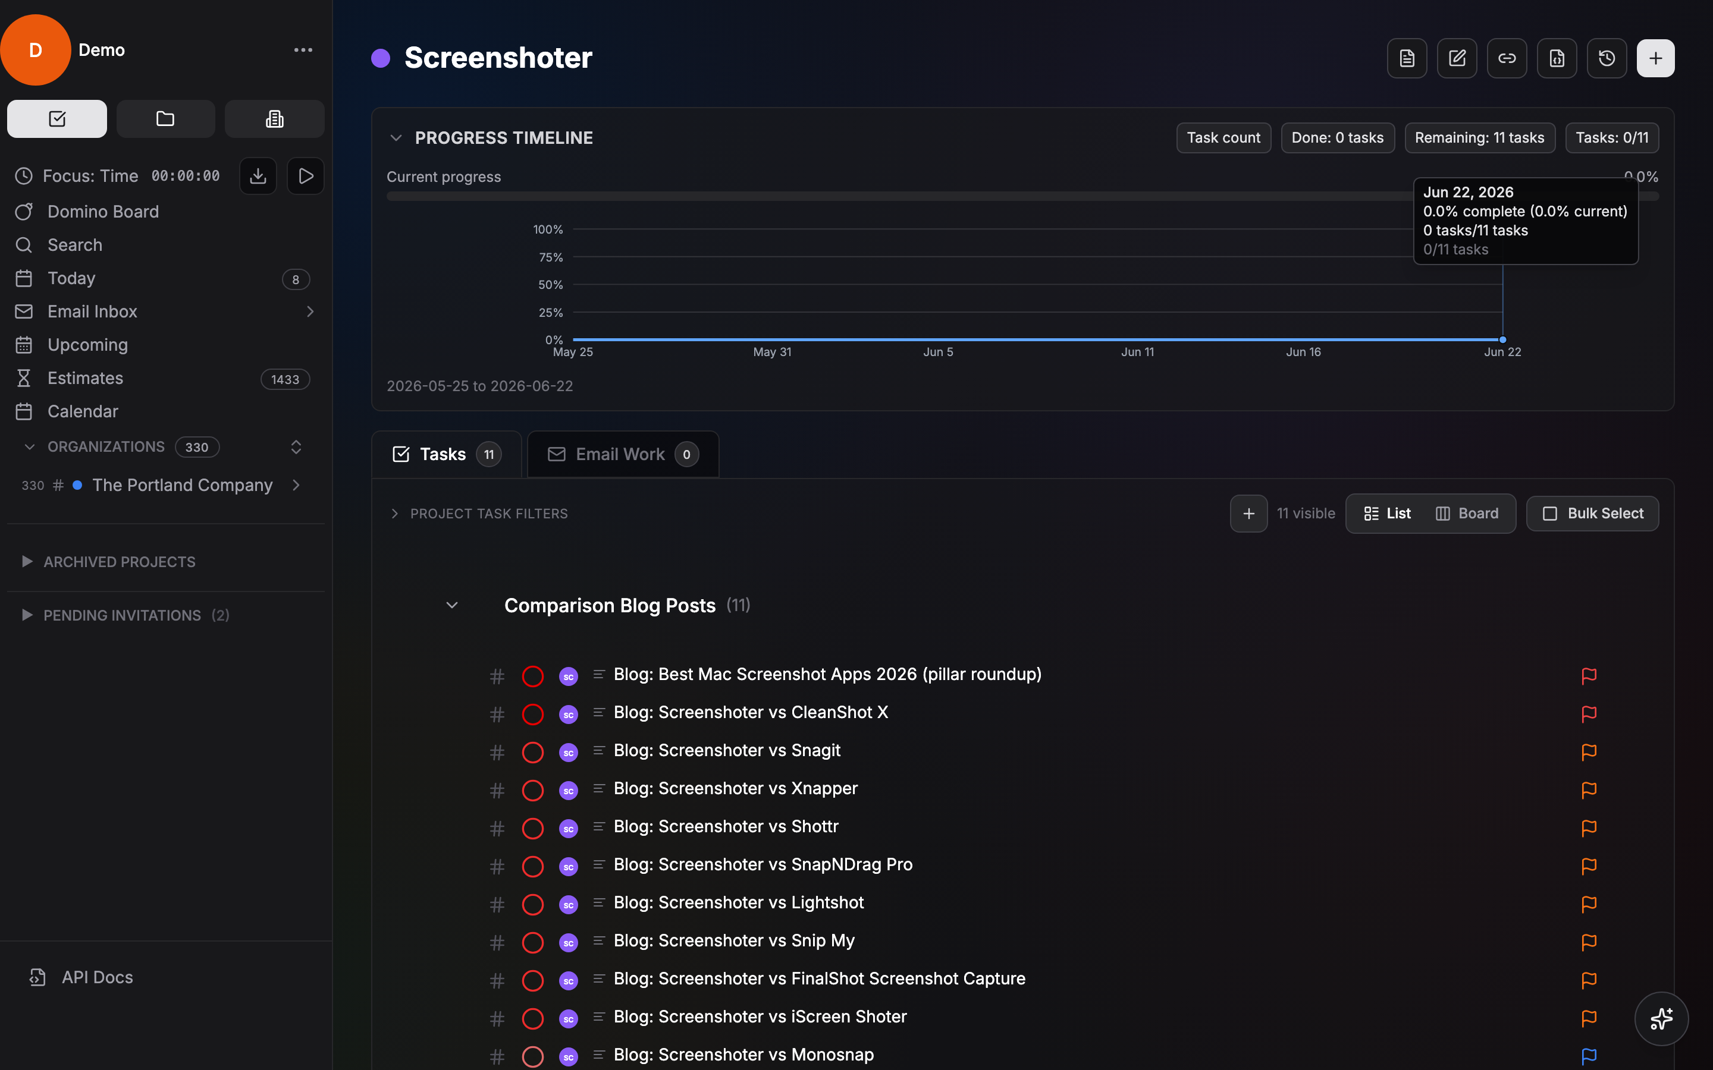The width and height of the screenshot is (1713, 1070).
Task: Complete the Screenshoter vs CleanShot X task
Action: [532, 715]
